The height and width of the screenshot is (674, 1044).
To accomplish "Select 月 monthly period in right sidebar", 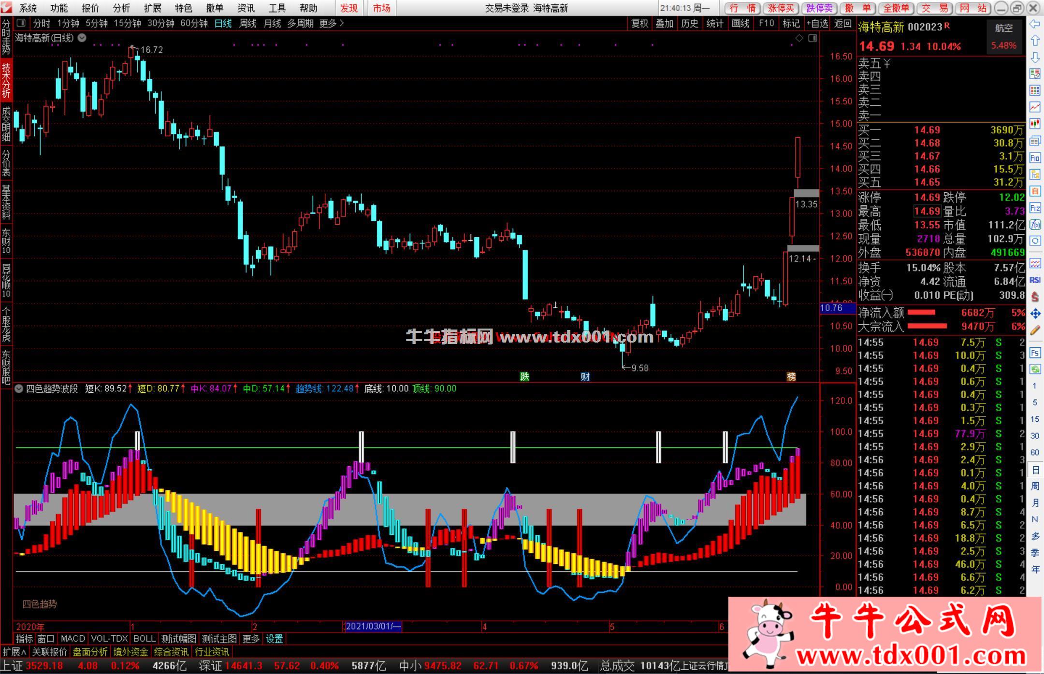I will point(1035,502).
